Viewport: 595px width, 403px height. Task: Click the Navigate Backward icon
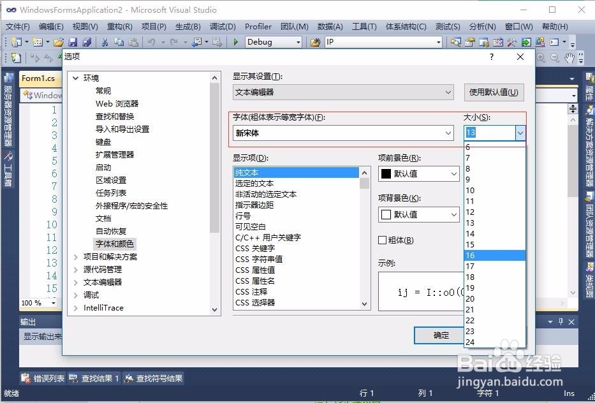click(x=196, y=42)
